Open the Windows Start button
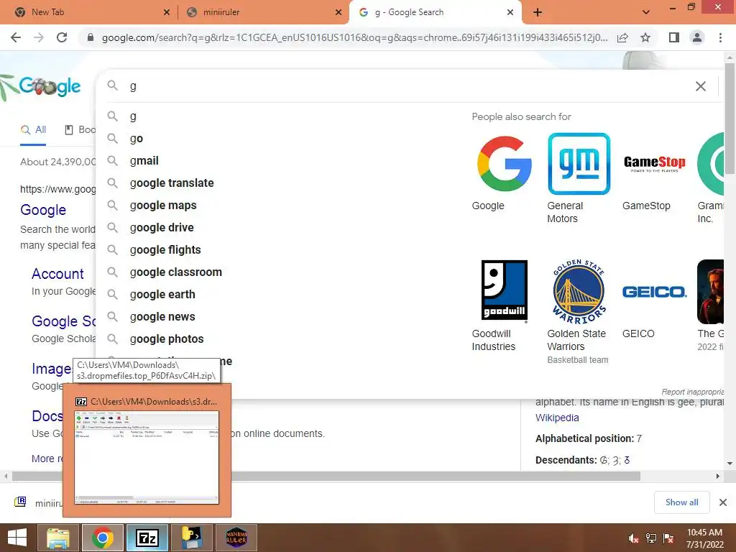 17,538
